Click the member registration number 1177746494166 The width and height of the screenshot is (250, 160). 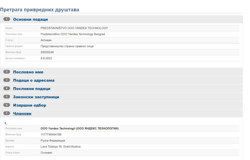51,135
